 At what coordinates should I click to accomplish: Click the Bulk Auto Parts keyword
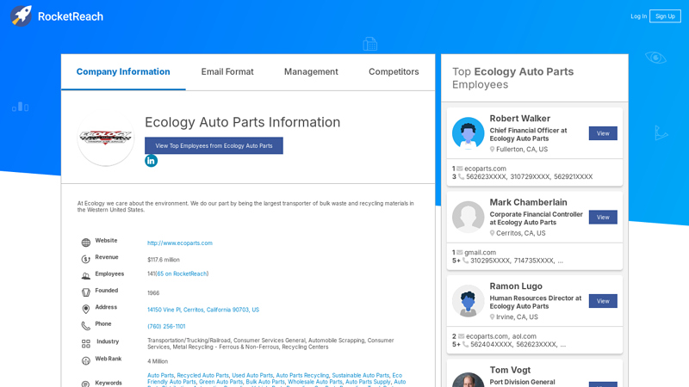[x=265, y=382]
